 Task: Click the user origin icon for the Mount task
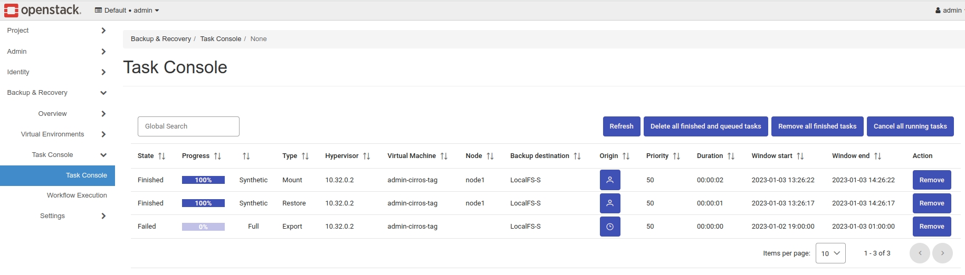(609, 180)
